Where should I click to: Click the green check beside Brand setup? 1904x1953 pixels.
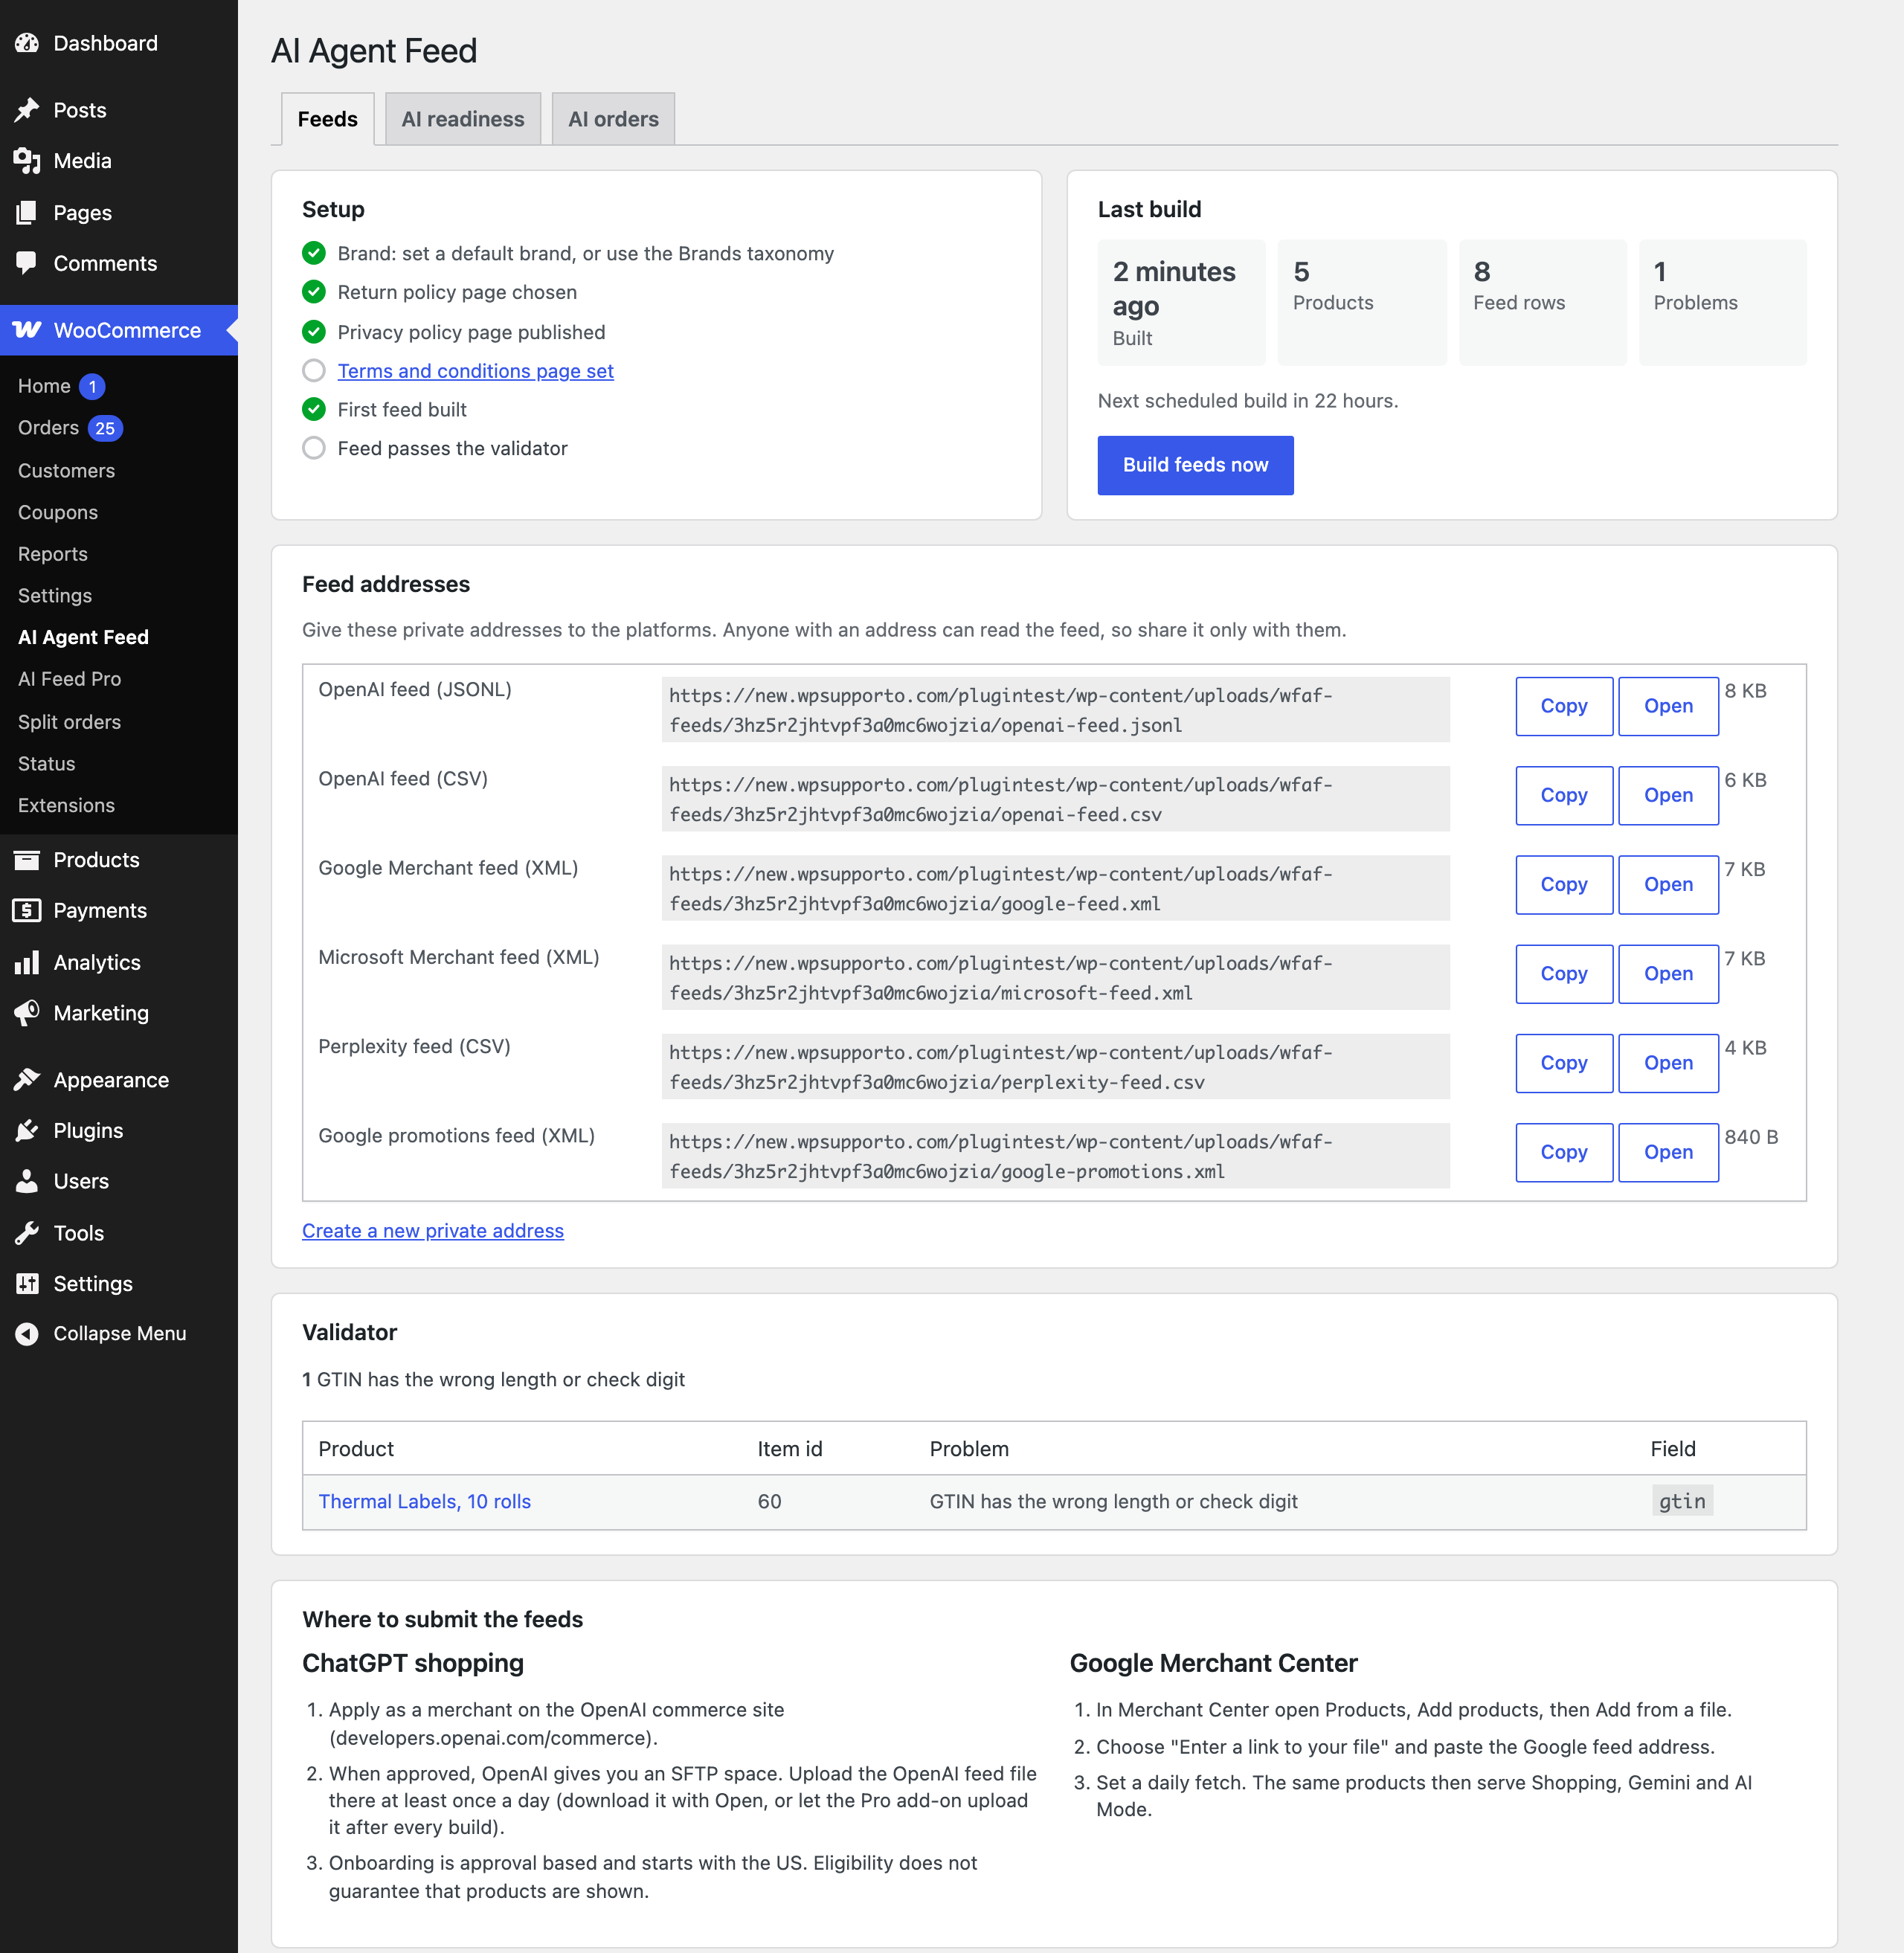coord(314,253)
